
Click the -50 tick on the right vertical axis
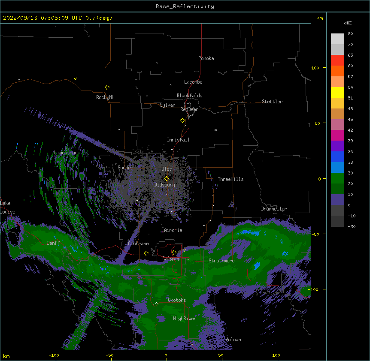point(315,234)
